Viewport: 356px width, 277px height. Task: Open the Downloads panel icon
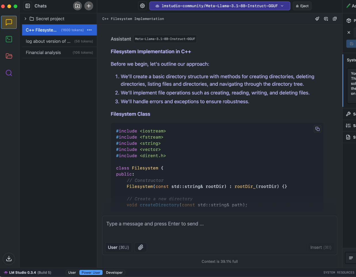coord(9,259)
